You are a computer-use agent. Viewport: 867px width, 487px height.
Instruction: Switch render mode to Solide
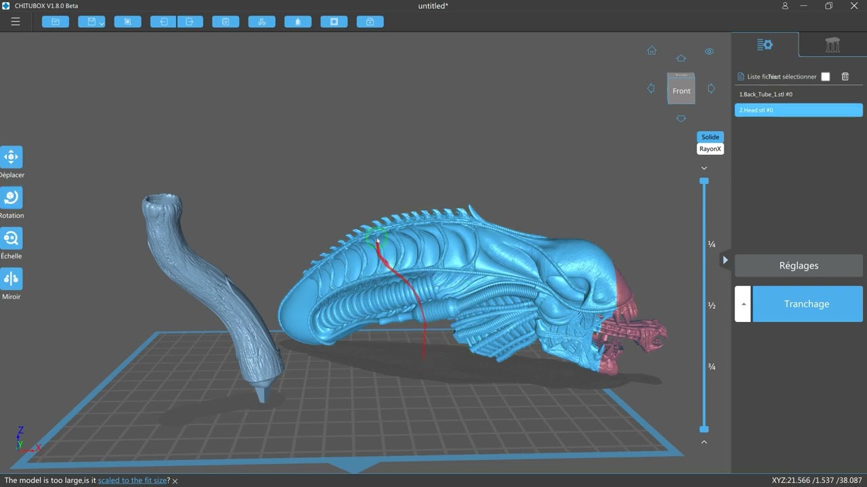coord(710,137)
